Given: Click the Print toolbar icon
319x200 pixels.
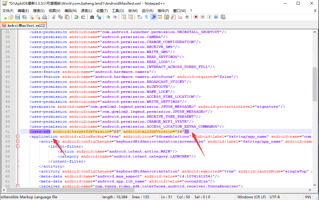Looking at the screenshot, I should [x=45, y=17].
